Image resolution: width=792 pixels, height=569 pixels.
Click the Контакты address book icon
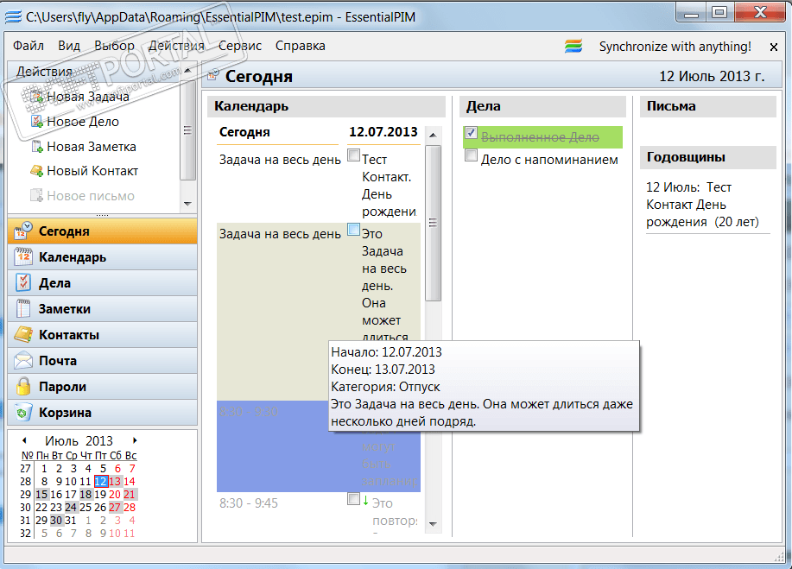pos(23,334)
